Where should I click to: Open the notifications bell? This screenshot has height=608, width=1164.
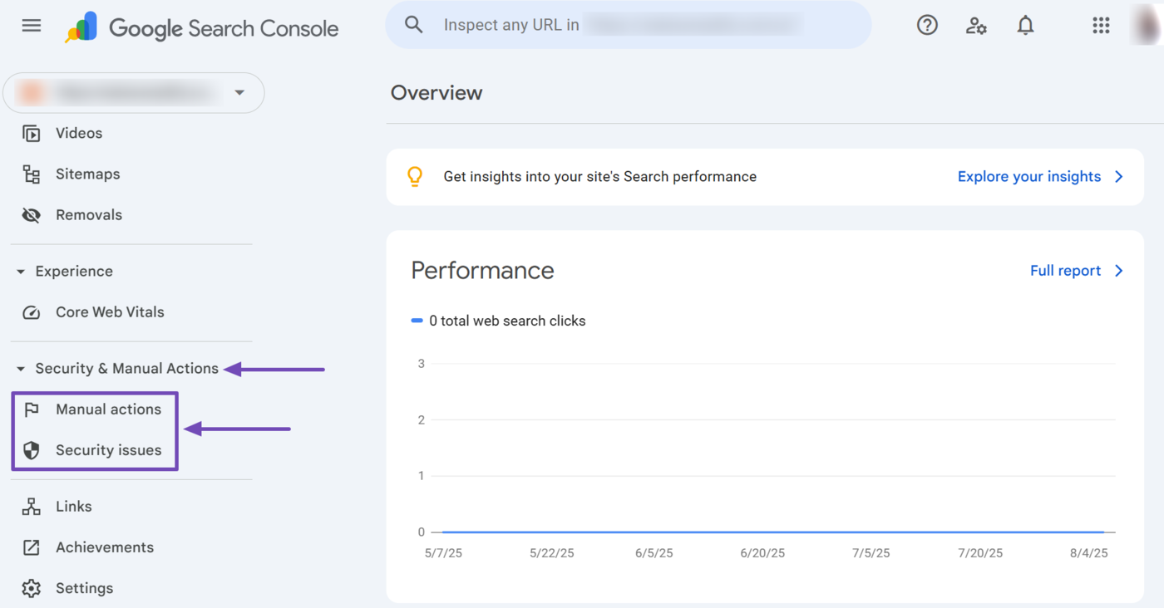coord(1025,26)
